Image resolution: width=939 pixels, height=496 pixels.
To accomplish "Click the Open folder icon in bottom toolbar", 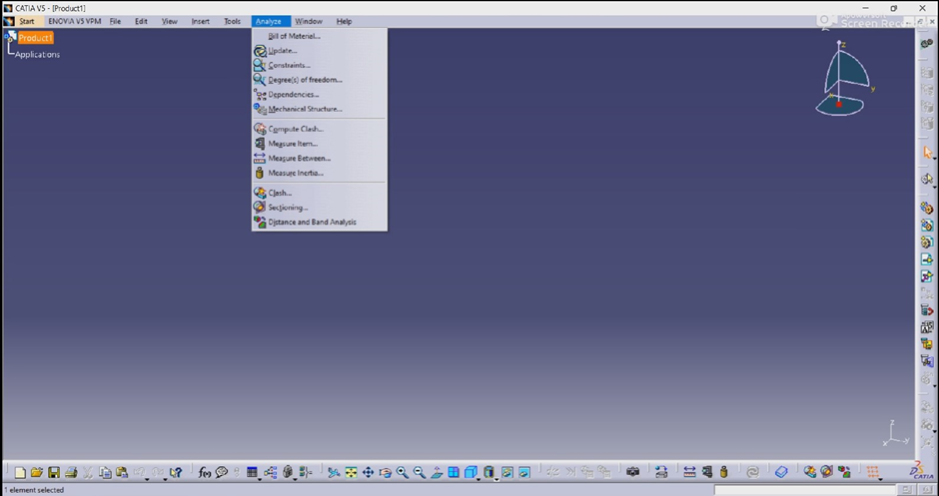I will [x=37, y=473].
